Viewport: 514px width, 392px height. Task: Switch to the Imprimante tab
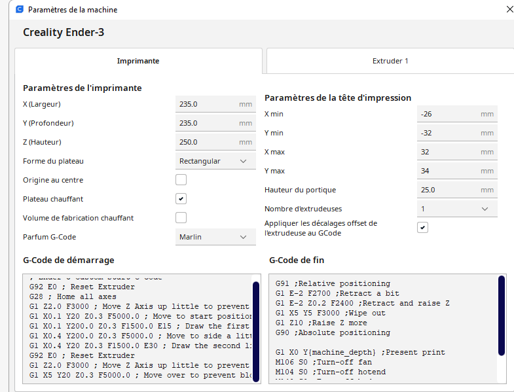(138, 61)
